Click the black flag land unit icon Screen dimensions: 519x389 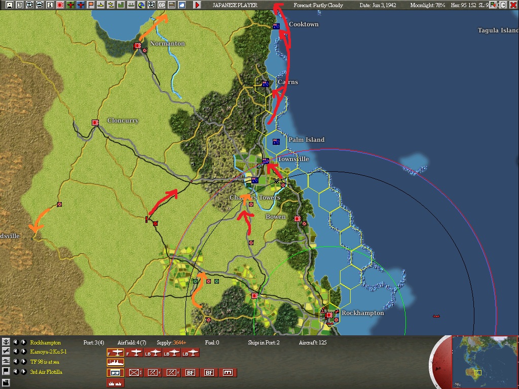(x=6, y=371)
